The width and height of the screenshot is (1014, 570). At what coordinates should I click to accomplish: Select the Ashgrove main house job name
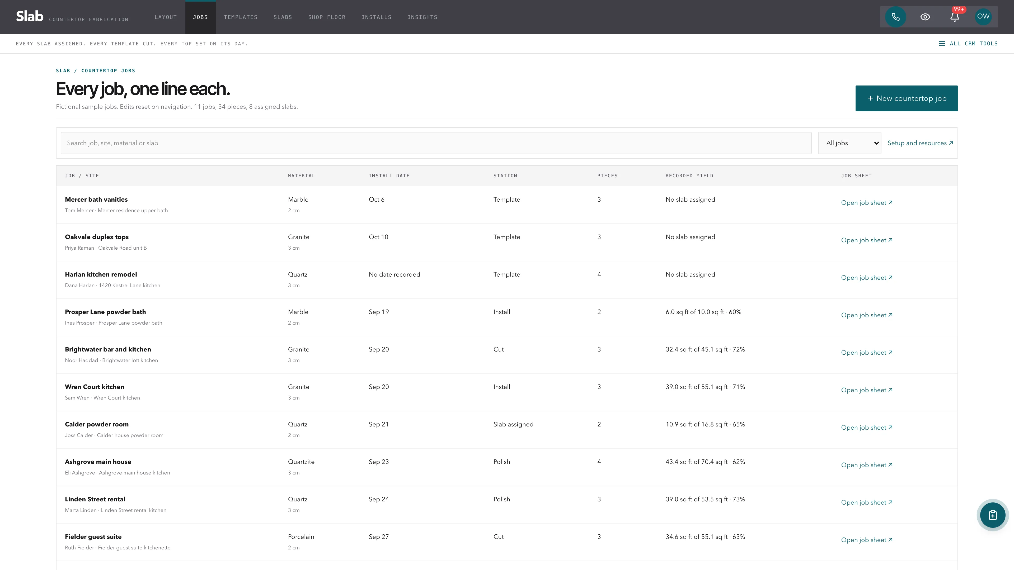(x=98, y=462)
